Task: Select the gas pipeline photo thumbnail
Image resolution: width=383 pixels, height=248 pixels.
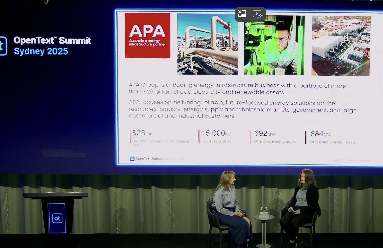Action: (x=208, y=44)
